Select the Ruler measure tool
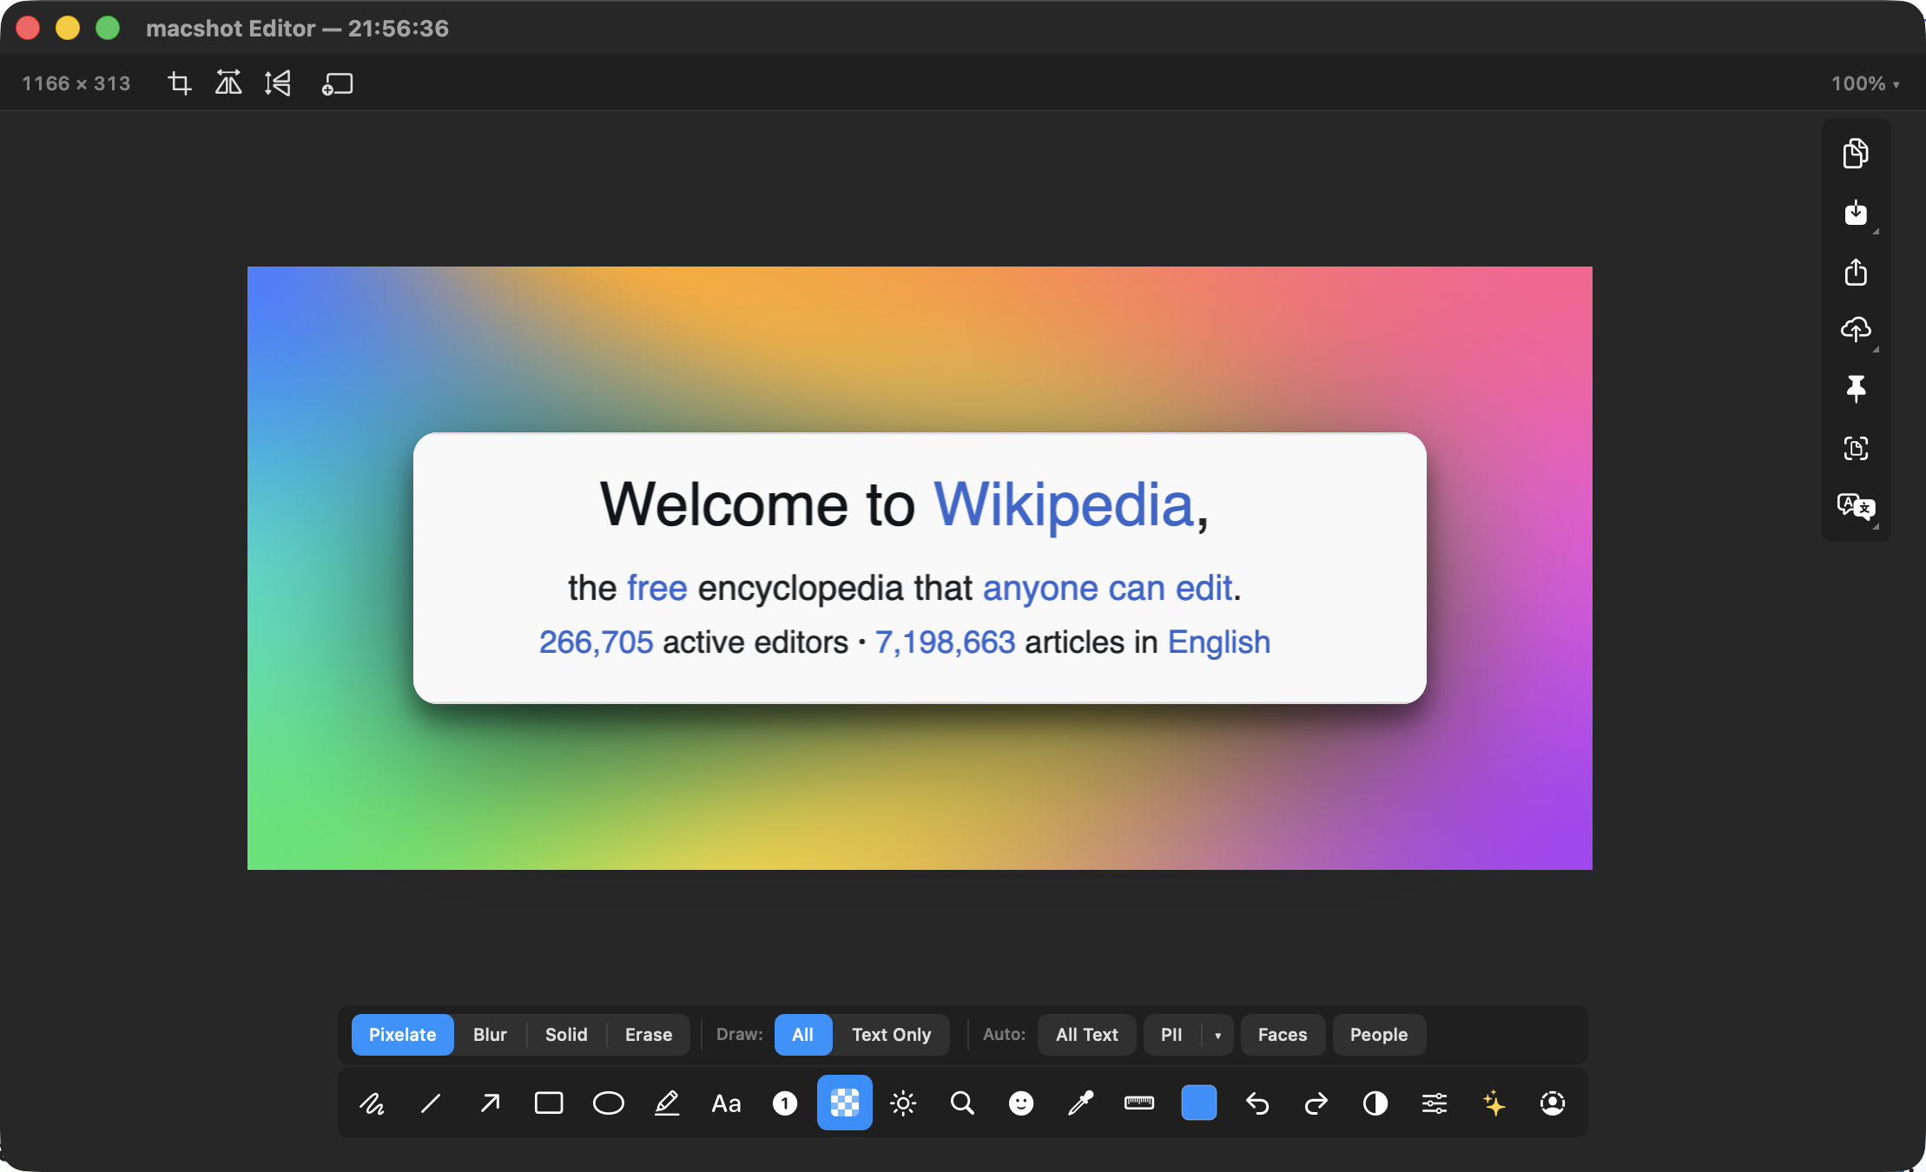 [x=1139, y=1103]
